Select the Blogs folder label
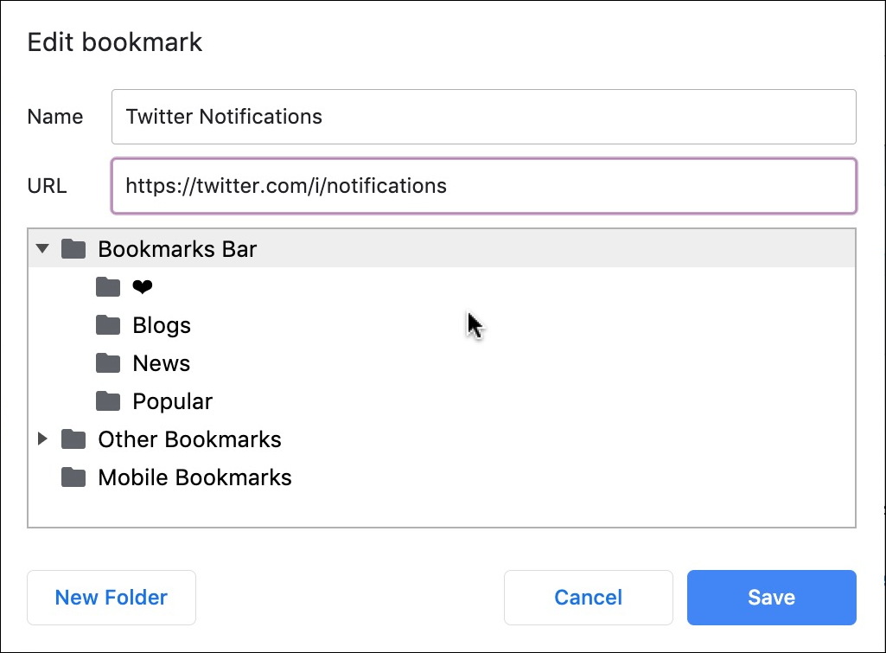The height and width of the screenshot is (653, 886). coord(162,325)
